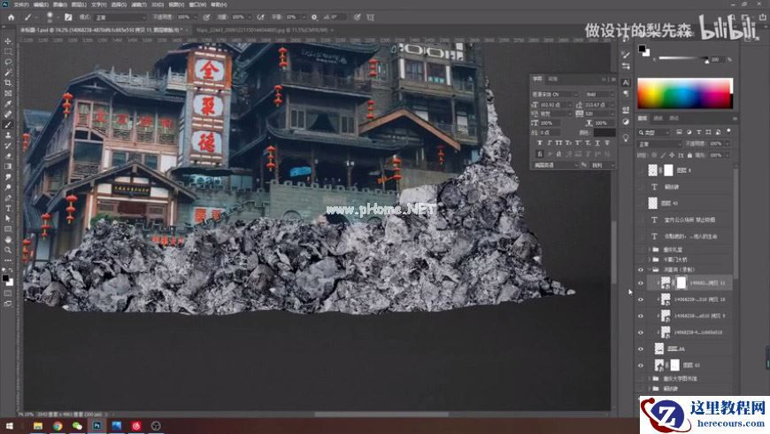Viewport: 770px width, 434px height.
Task: Lock all attributes padlock icon
Action: click(689, 155)
